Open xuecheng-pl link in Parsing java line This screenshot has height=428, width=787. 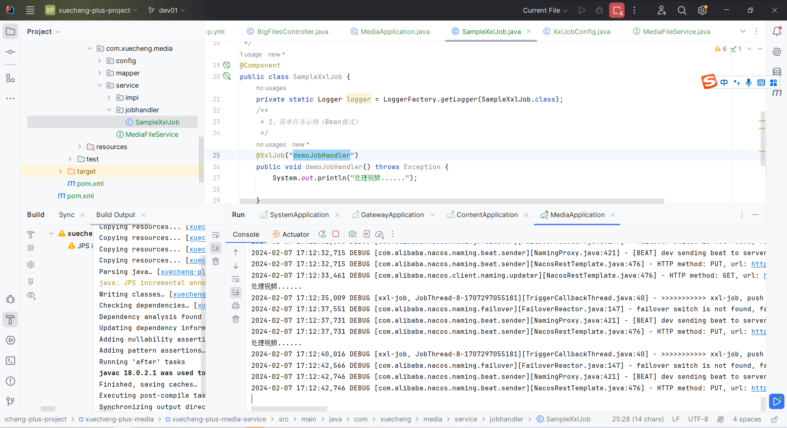tap(183, 272)
